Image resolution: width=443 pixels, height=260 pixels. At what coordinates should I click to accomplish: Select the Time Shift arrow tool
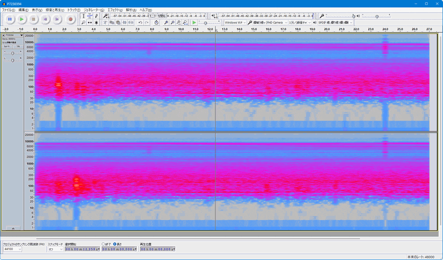90,23
